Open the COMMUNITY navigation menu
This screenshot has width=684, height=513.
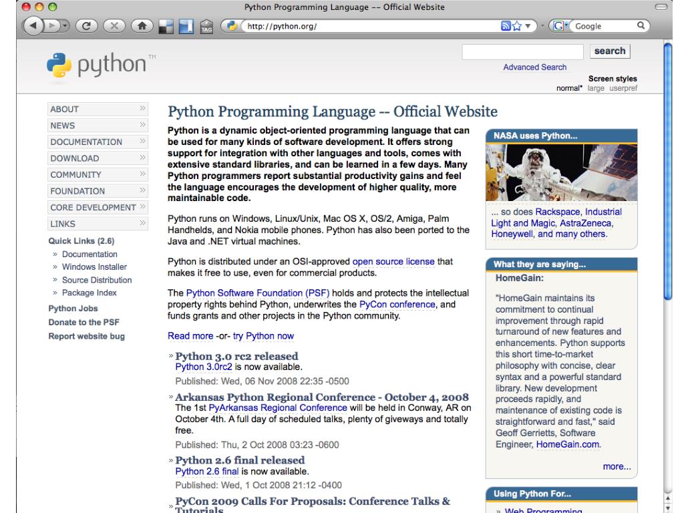(x=98, y=174)
